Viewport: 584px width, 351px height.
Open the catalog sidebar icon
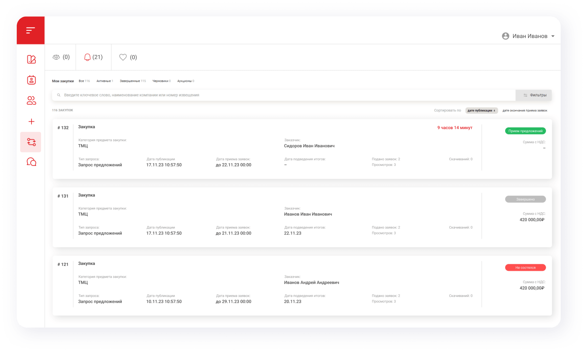(31, 59)
